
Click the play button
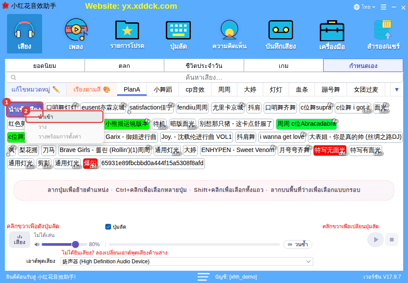(375, 239)
